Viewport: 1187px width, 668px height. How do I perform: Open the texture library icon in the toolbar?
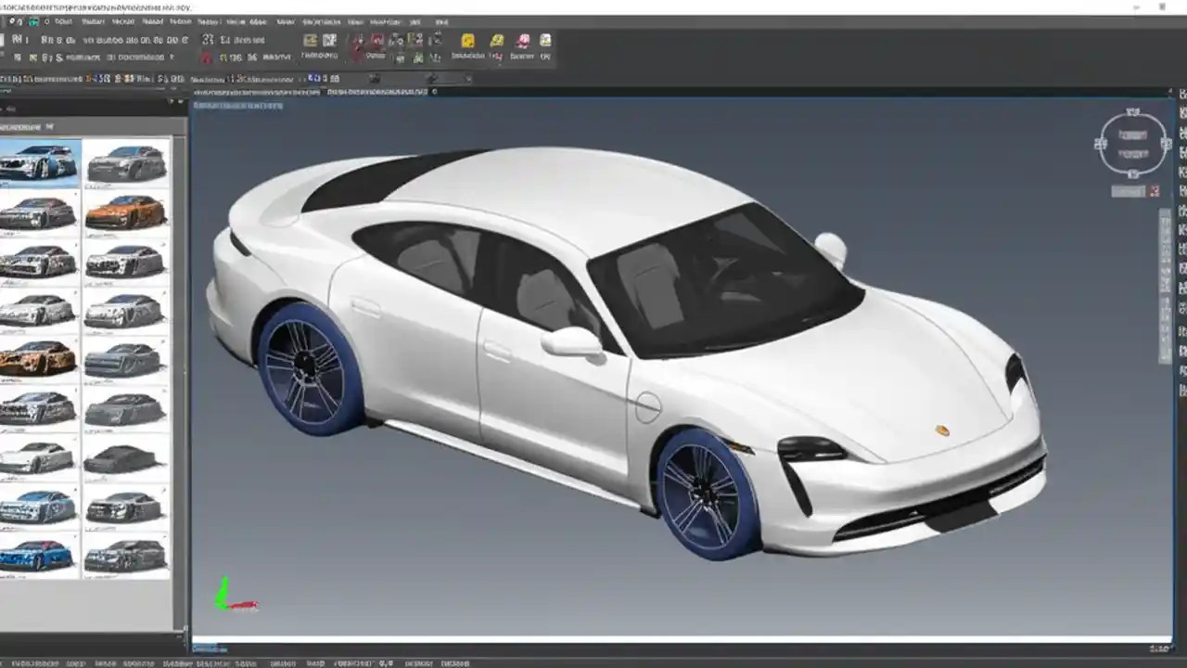pos(497,41)
